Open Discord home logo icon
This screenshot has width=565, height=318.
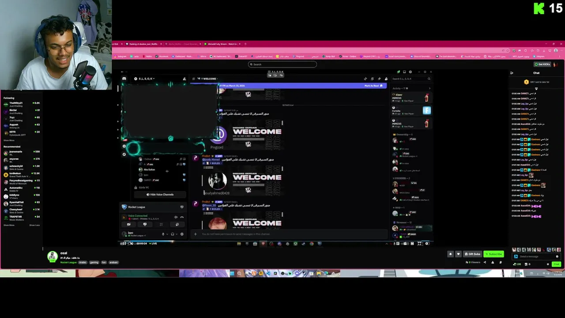(124, 79)
